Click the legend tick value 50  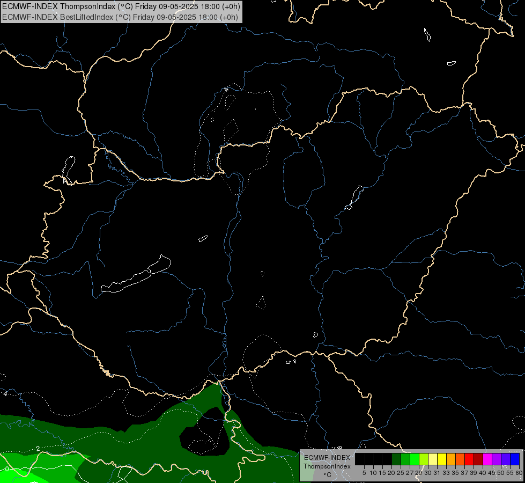point(500,473)
